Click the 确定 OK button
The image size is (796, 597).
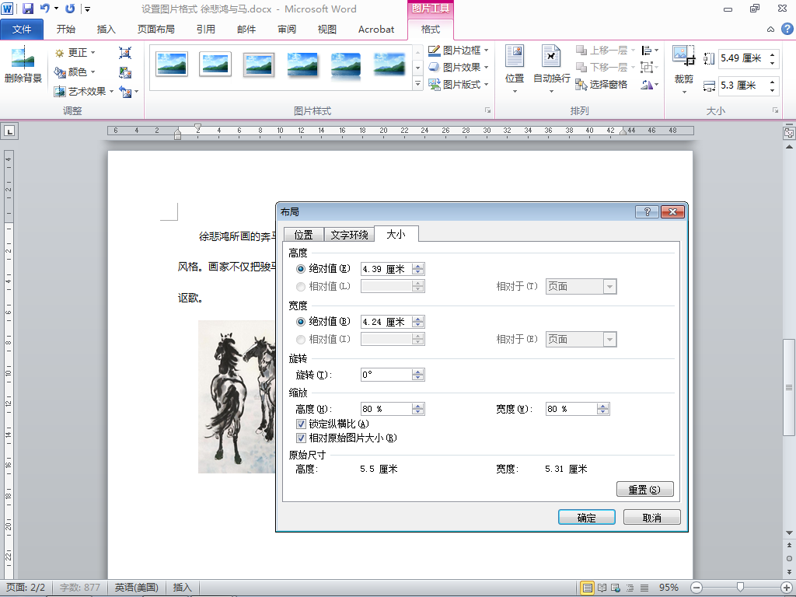pos(586,517)
